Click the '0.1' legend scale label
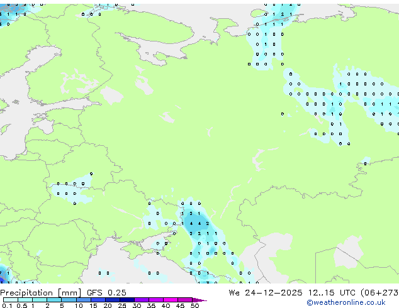The image size is (399, 308). click(7, 305)
